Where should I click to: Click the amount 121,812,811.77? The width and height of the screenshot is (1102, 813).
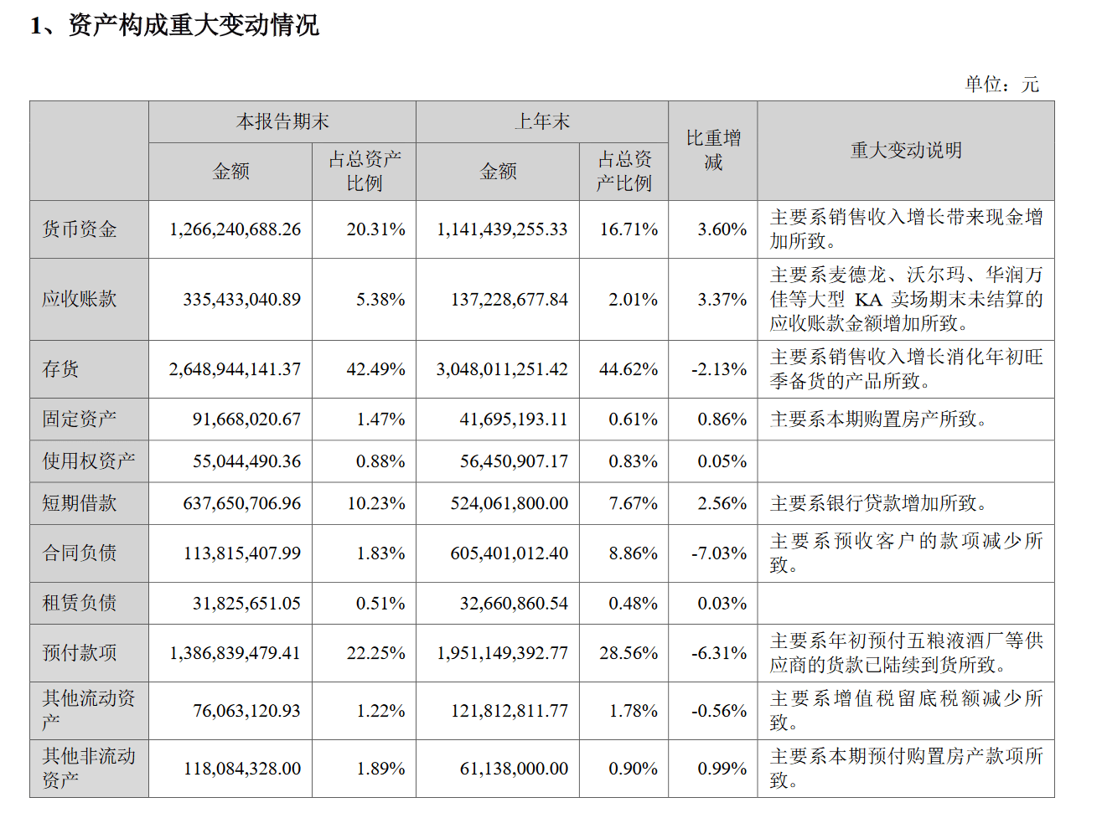pyautogui.click(x=510, y=711)
